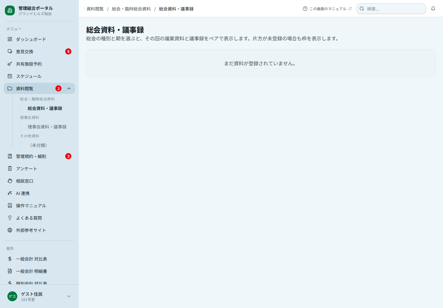Open スケジュール menu item

point(39,76)
